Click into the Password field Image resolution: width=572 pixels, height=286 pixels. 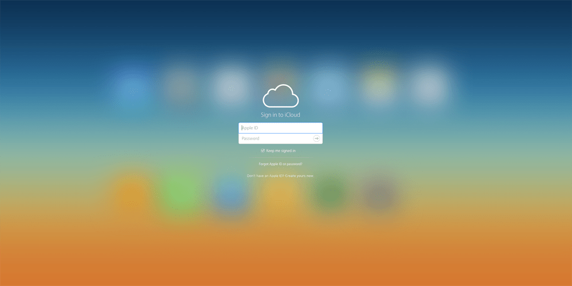(x=275, y=138)
